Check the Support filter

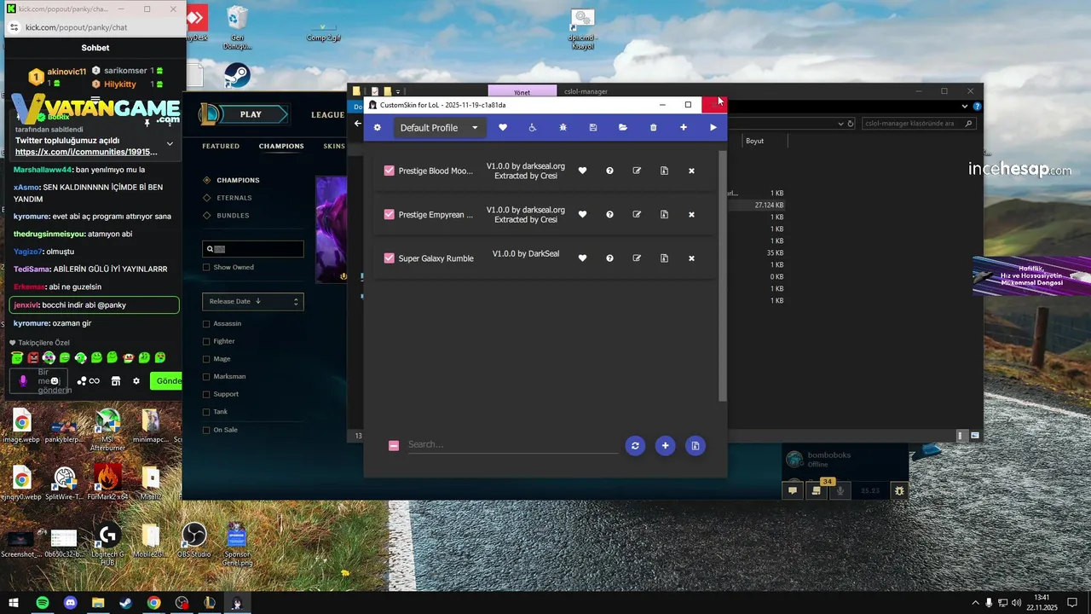(206, 394)
